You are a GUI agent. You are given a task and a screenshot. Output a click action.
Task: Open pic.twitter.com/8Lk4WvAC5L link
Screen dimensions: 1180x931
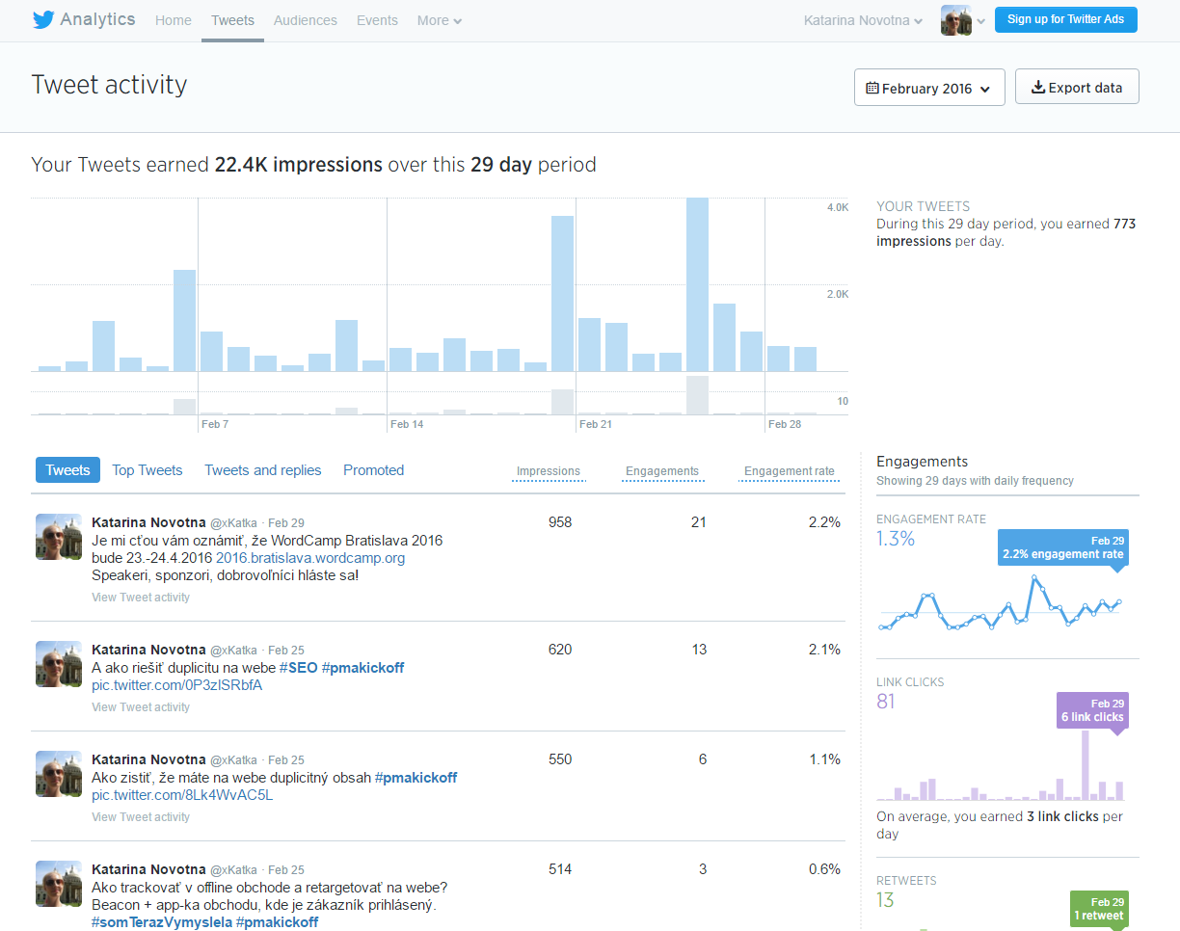coord(182,795)
